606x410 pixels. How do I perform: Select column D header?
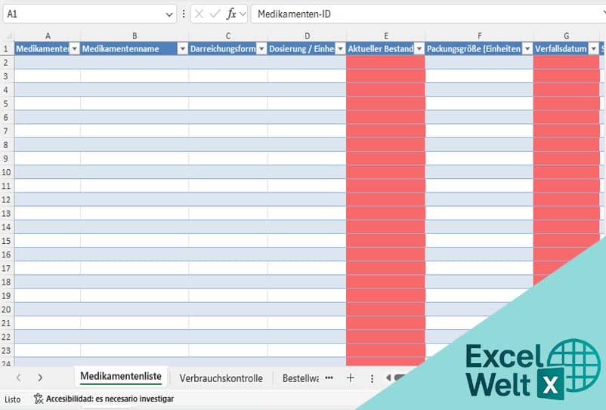click(307, 36)
